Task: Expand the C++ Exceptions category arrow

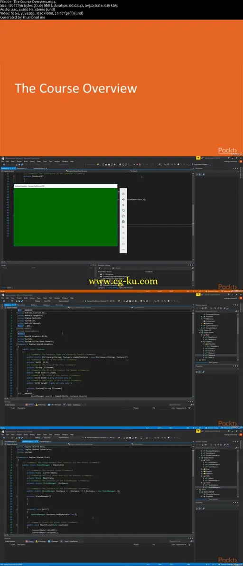Action: (x=100, y=274)
